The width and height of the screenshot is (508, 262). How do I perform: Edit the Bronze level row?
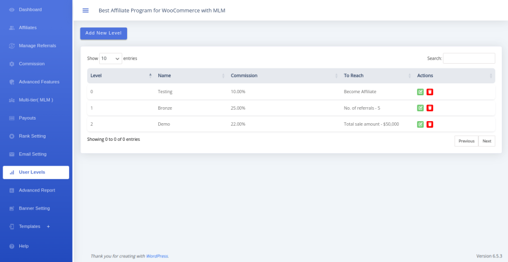click(420, 108)
